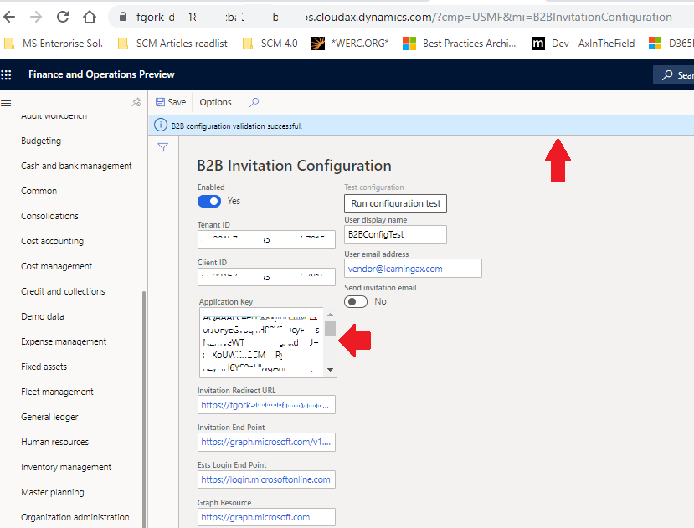The width and height of the screenshot is (694, 528).
Task: Expand the General ledger module
Action: (x=50, y=416)
